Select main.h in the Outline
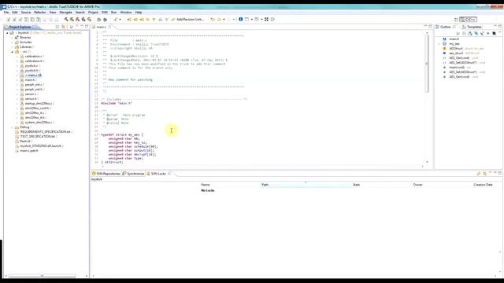This screenshot has height=283, width=504. coord(454,39)
